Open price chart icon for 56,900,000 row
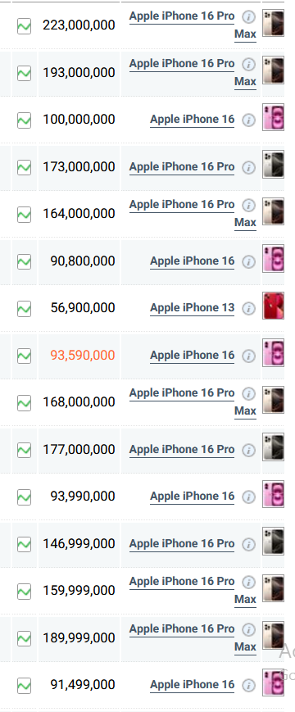The width and height of the screenshot is (295, 712). 24,309
